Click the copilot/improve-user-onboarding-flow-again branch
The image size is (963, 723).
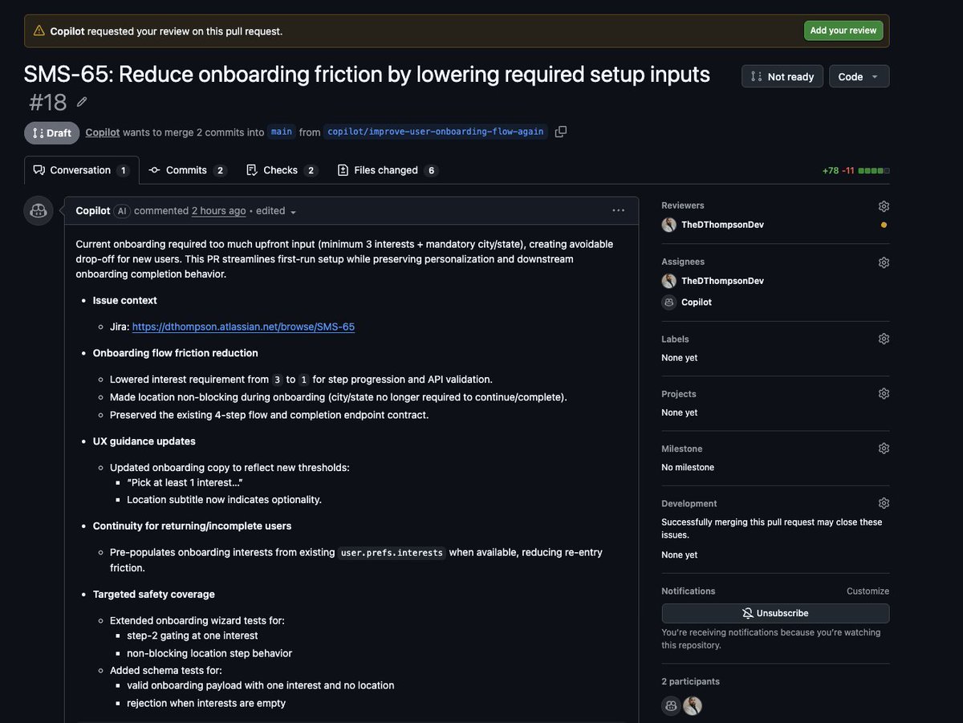[436, 132]
